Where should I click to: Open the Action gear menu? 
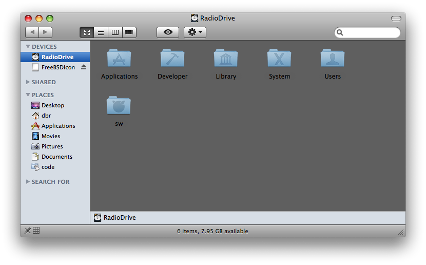coord(195,32)
